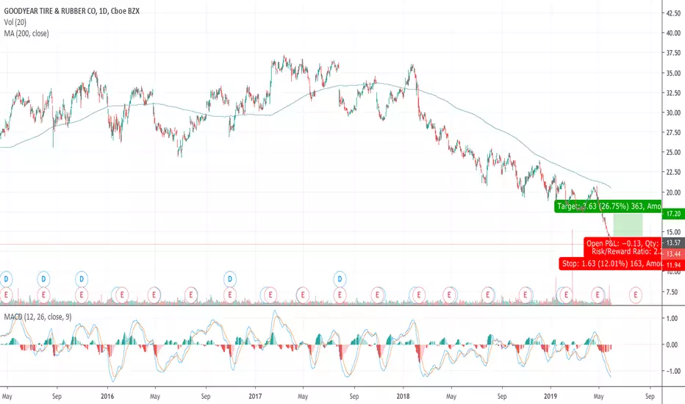Click the 42.50 price scale label
The width and height of the screenshot is (685, 404).
tap(673, 13)
